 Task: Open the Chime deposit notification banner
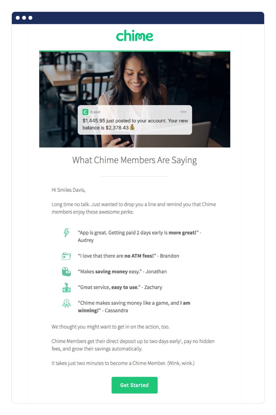[135, 120]
